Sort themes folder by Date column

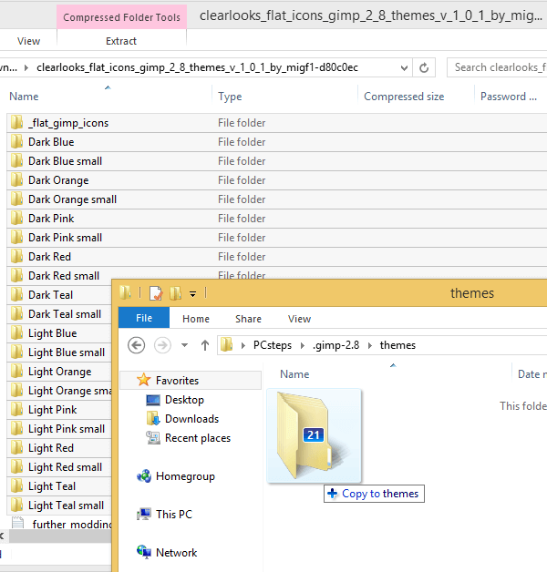coord(531,374)
